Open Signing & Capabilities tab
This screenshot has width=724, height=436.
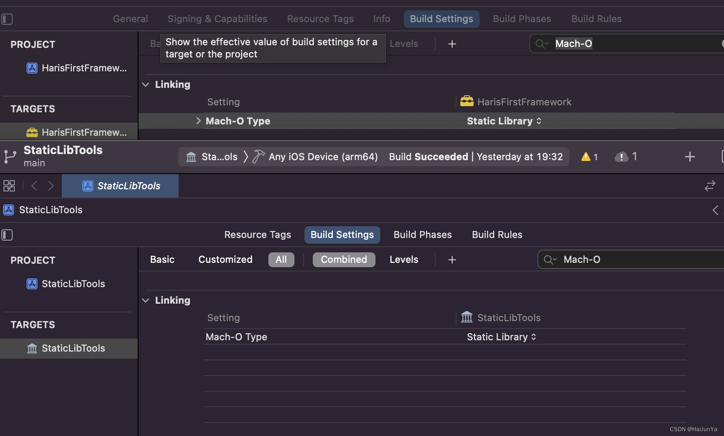[217, 19]
